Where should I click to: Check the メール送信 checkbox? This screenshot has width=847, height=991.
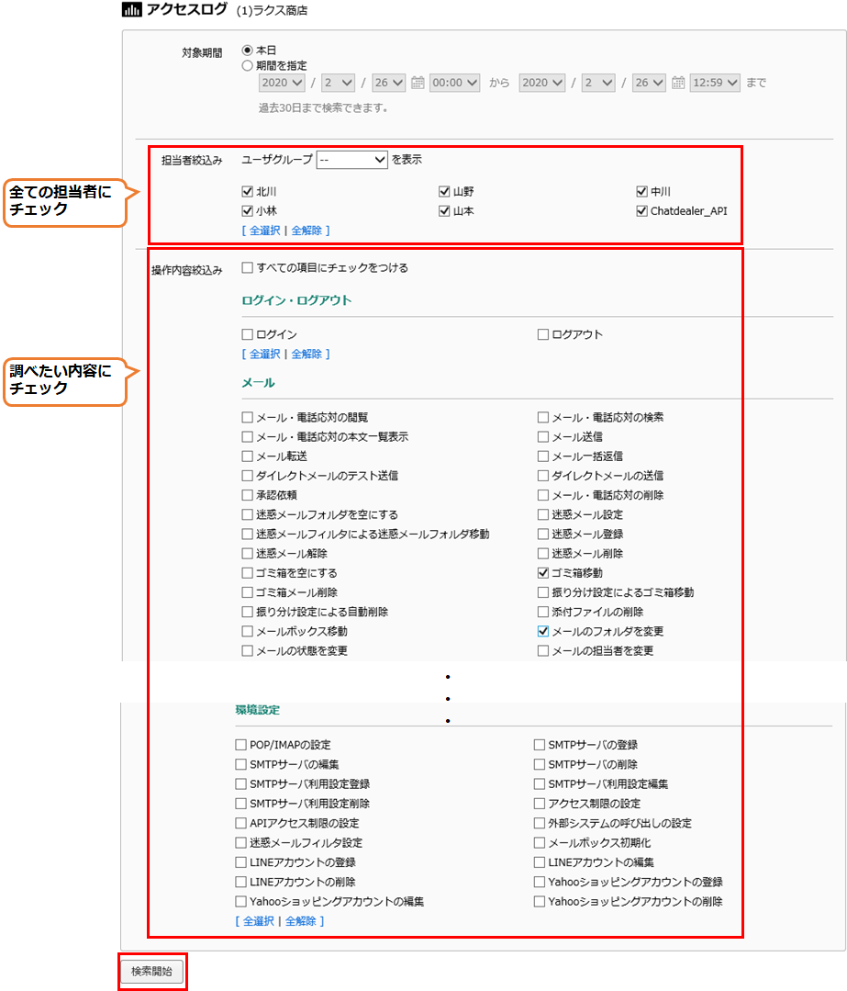click(543, 437)
